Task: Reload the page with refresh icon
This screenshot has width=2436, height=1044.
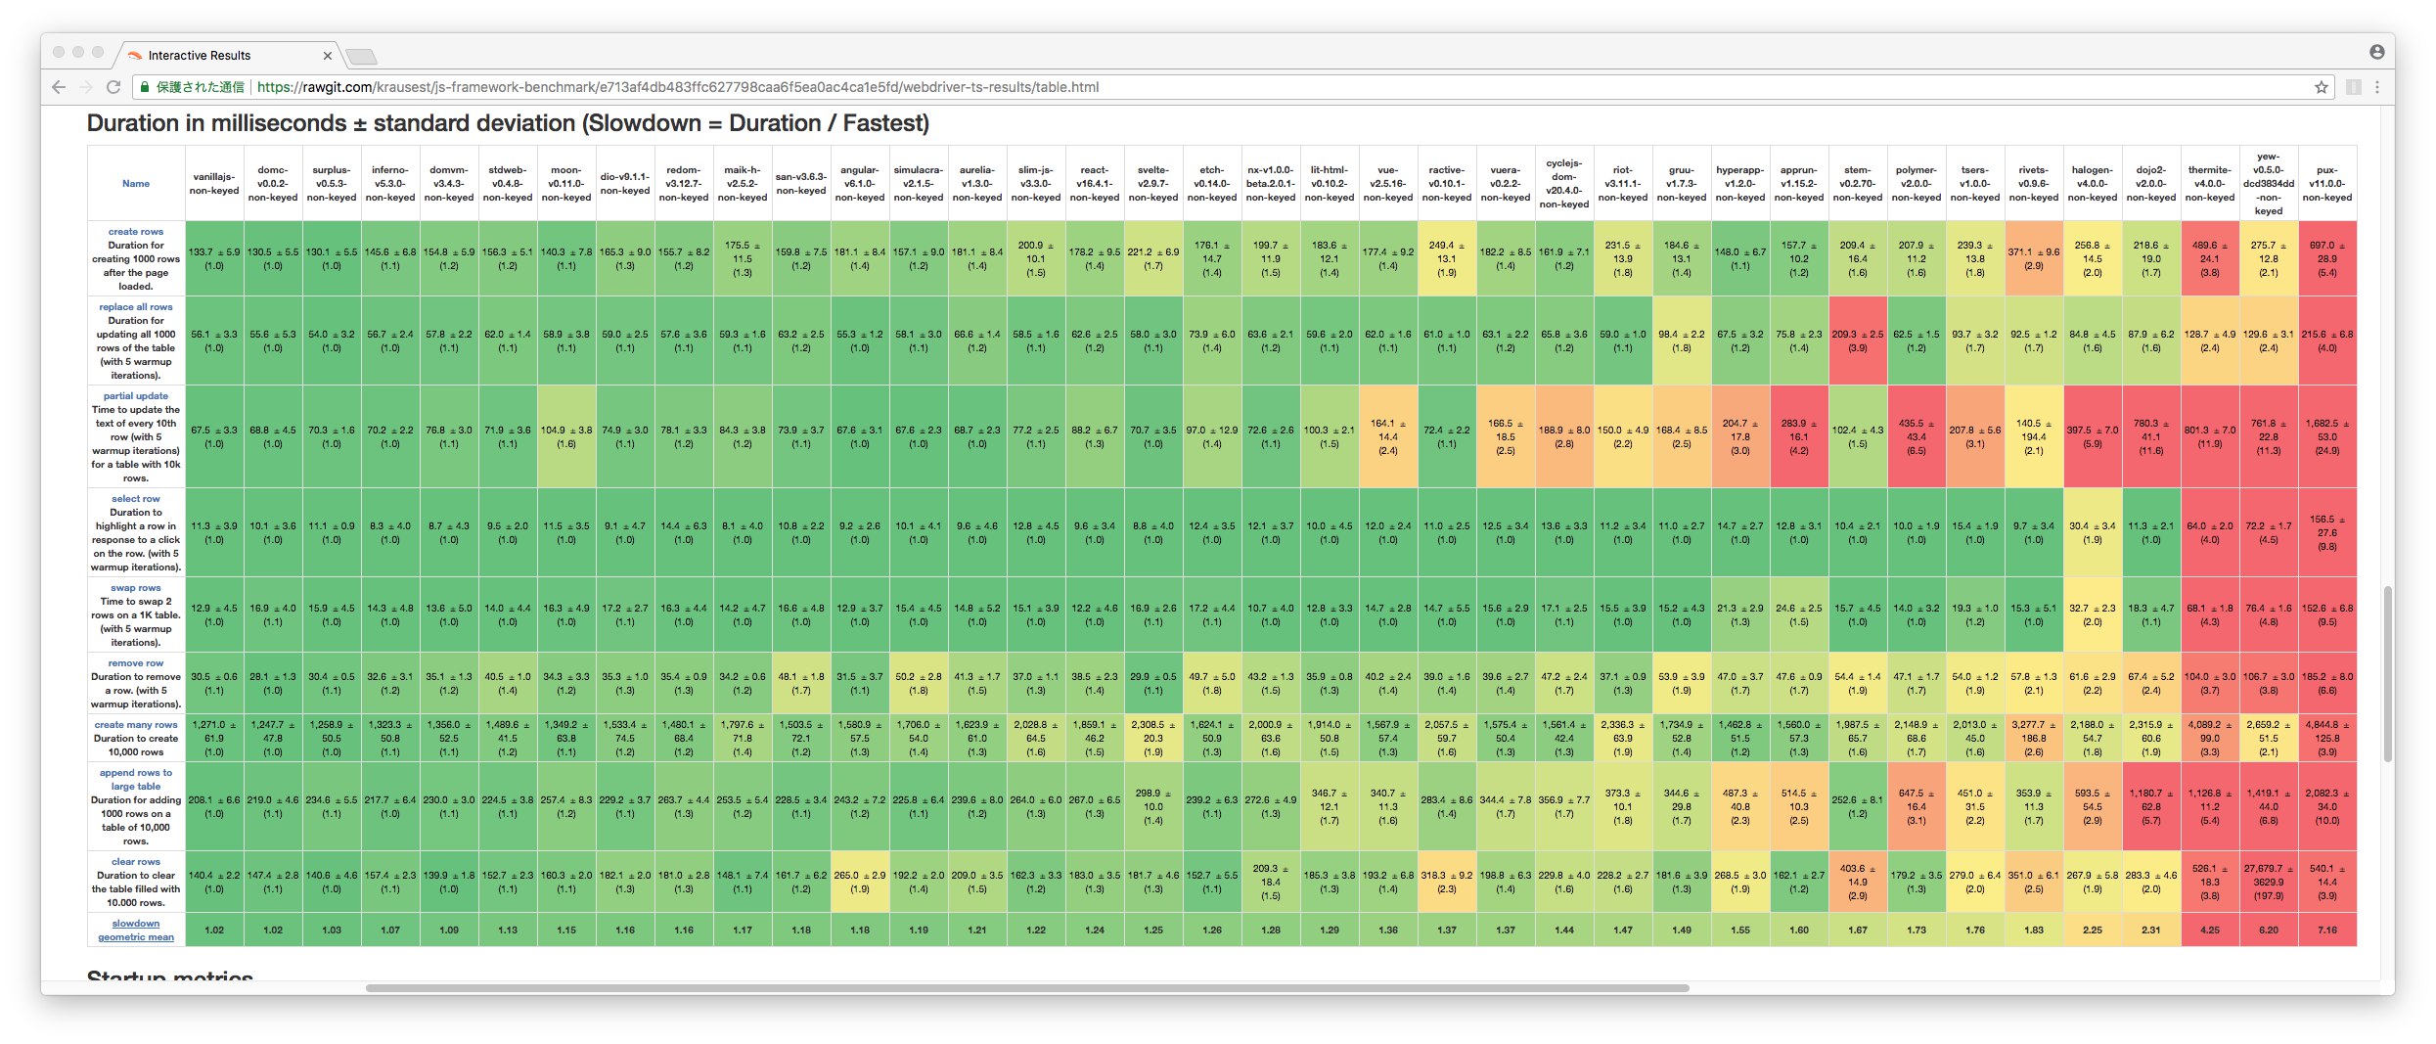Action: click(x=113, y=87)
